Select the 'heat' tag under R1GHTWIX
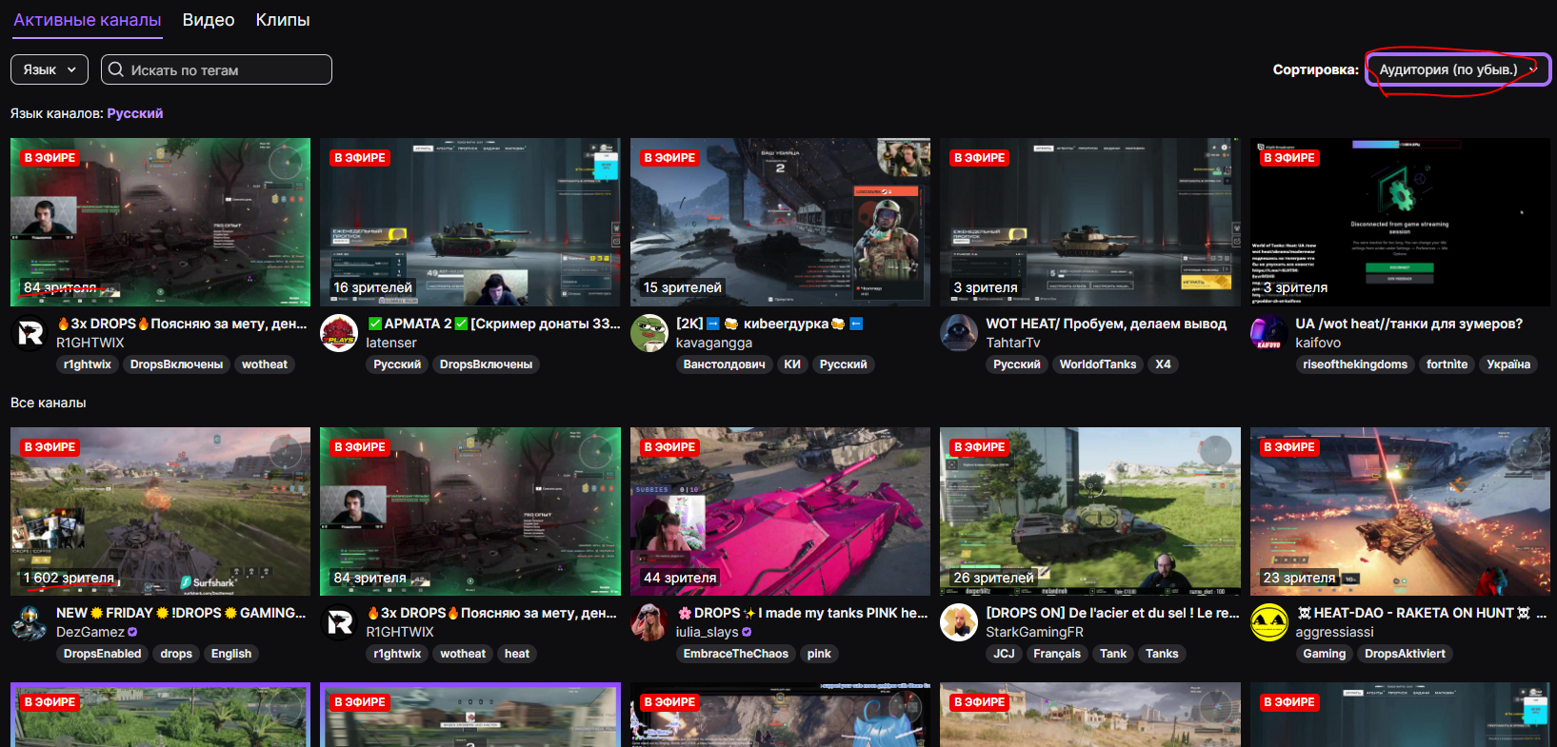 tap(517, 654)
